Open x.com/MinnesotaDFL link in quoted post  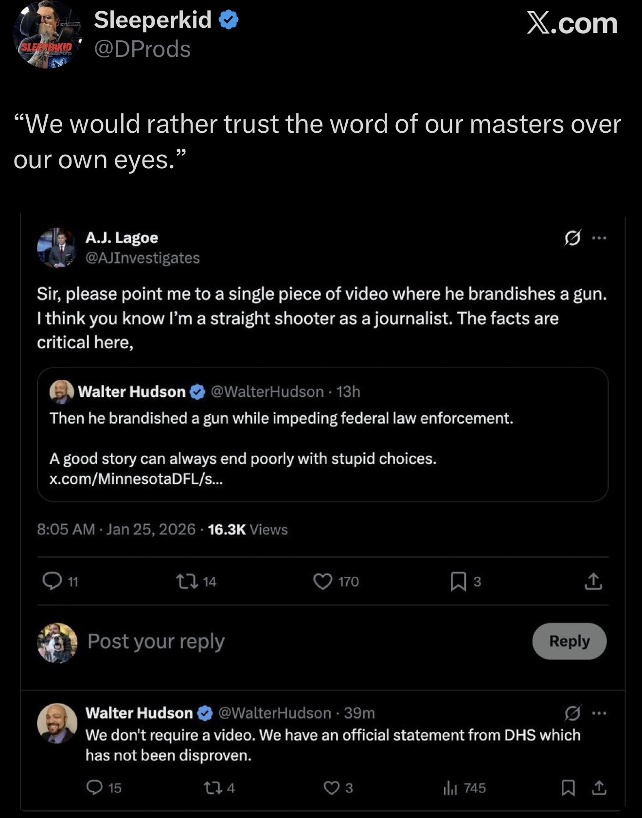coord(136,479)
